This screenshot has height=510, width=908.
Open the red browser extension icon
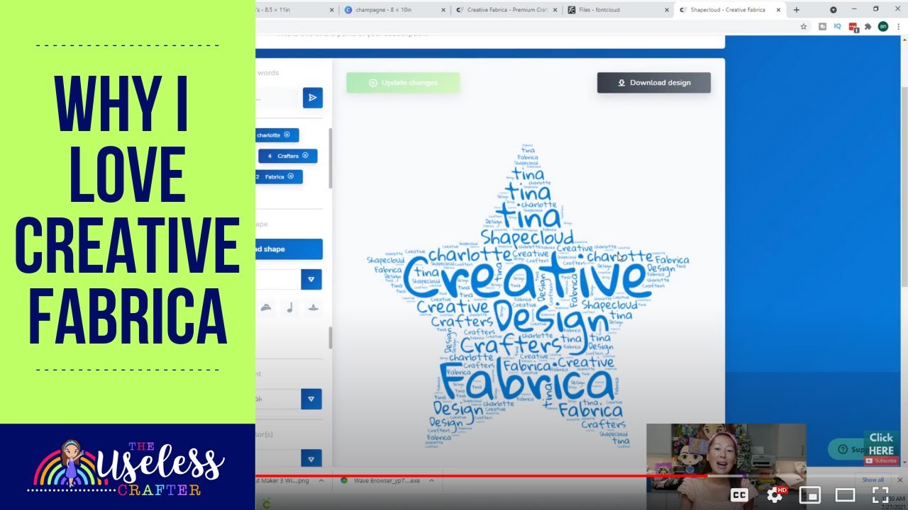point(853,27)
